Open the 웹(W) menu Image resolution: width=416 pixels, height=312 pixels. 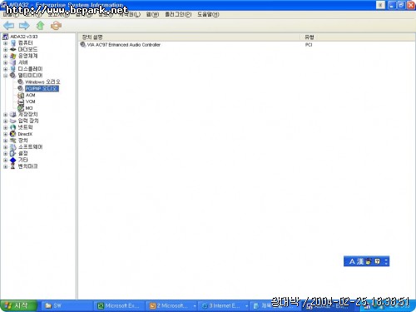point(152,14)
